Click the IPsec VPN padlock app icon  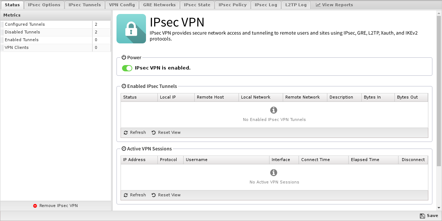click(131, 29)
